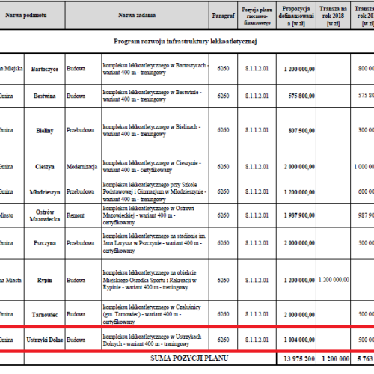The height and width of the screenshot is (374, 374).
Task: Click the total '13 975 200'
Action: tap(299, 359)
